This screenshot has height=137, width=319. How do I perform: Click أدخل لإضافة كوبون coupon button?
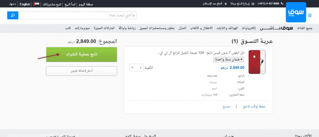[82, 71]
